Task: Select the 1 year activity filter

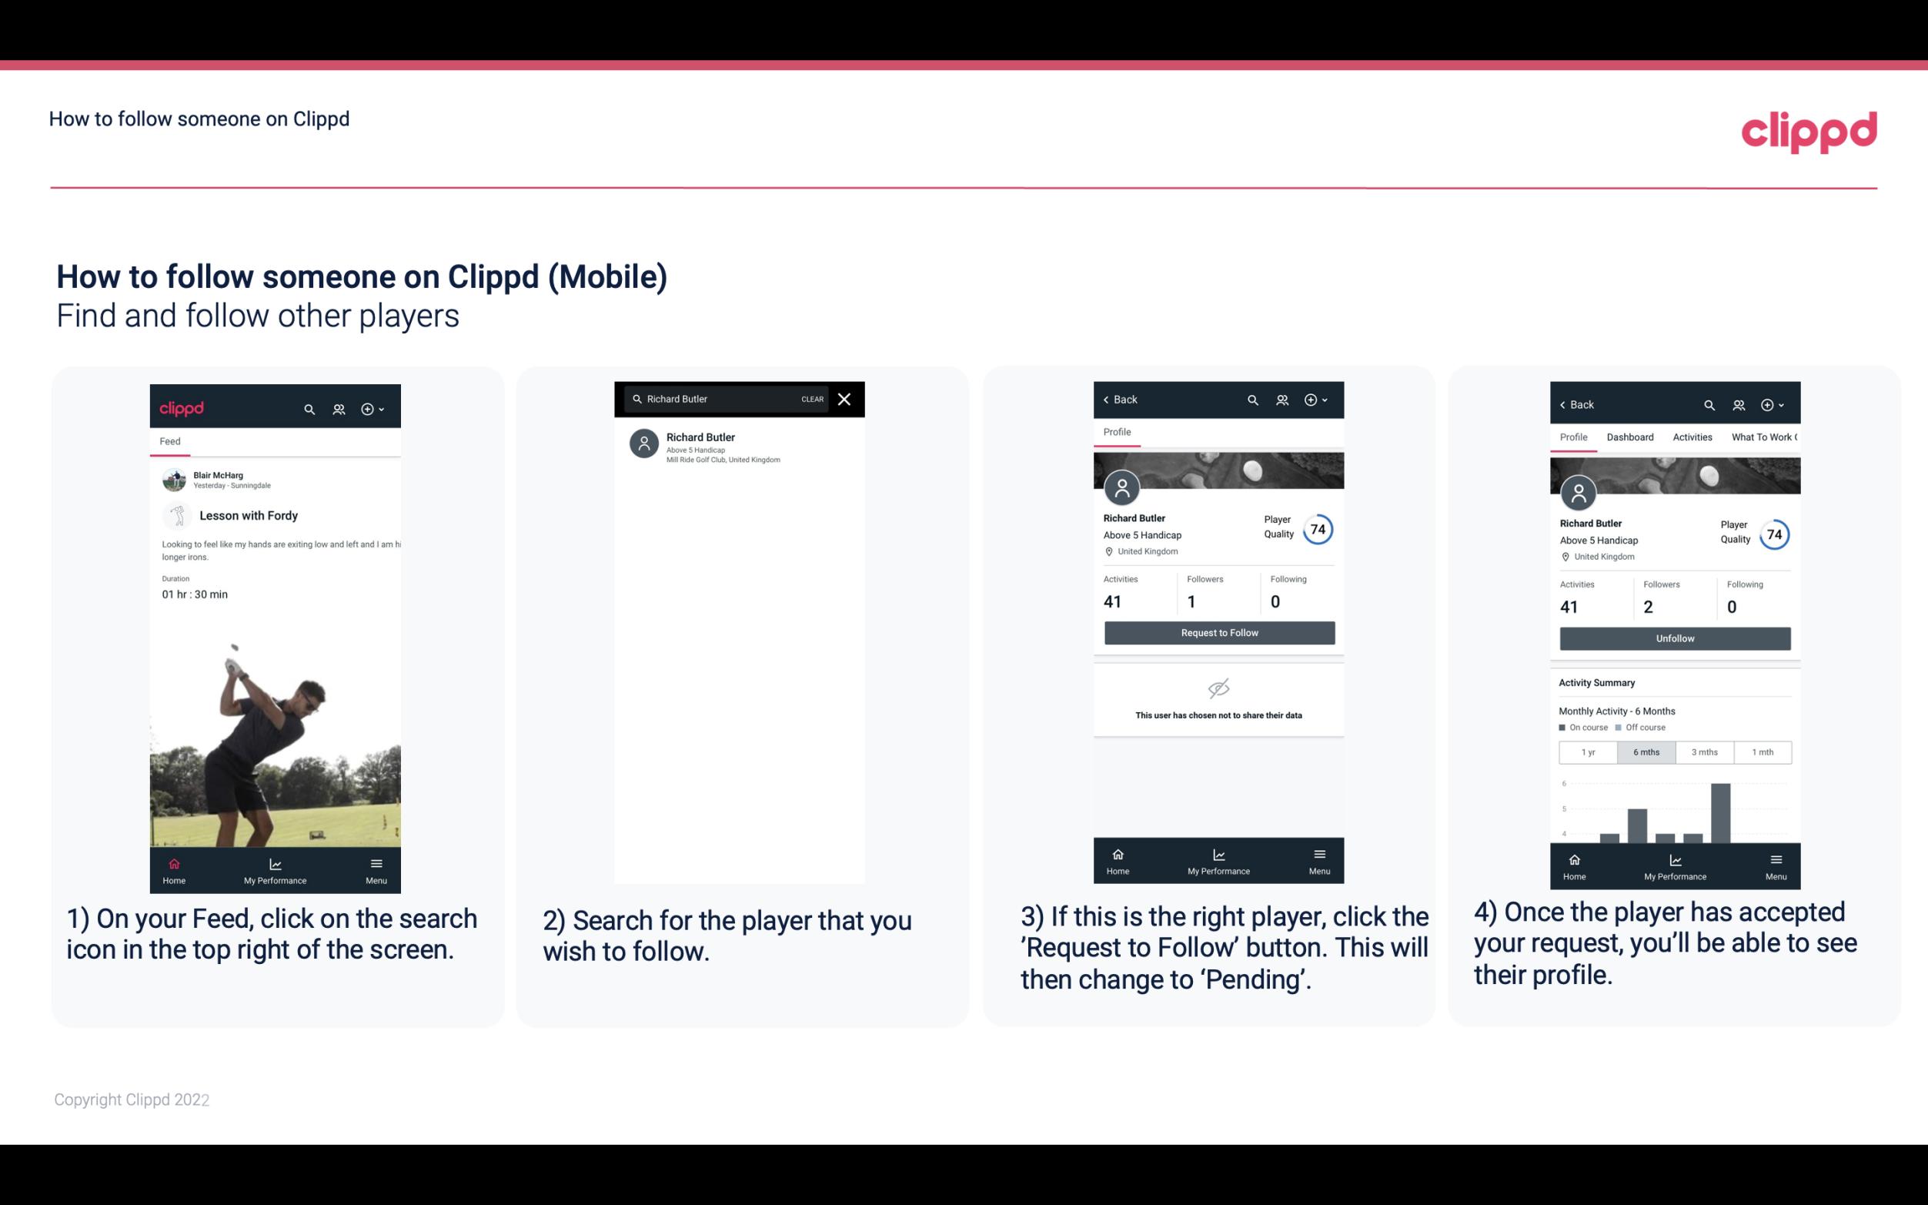Action: coord(1588,751)
